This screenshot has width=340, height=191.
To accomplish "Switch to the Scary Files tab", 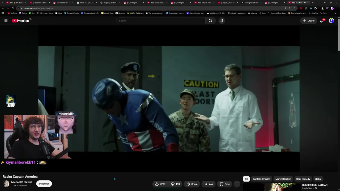I will tap(227, 3).
